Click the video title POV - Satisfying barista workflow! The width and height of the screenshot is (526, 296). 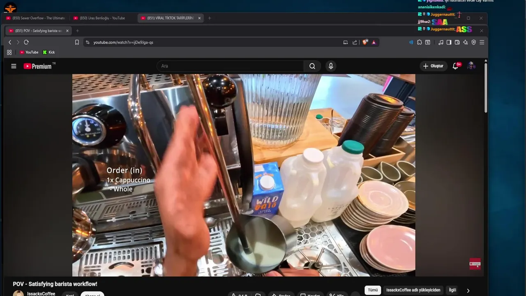55,284
